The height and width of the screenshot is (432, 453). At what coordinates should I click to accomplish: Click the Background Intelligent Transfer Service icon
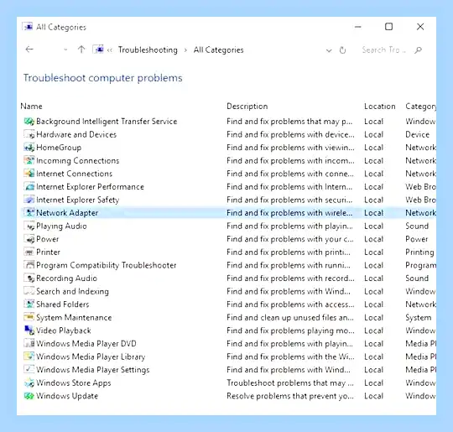click(29, 122)
